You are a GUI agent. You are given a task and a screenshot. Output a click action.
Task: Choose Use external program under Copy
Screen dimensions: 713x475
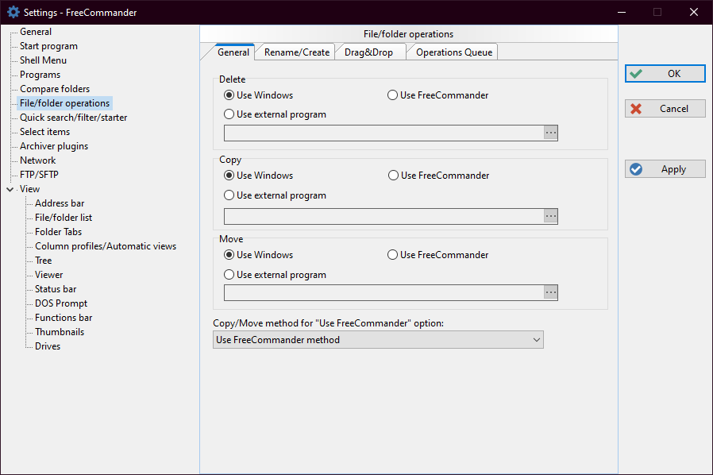229,195
